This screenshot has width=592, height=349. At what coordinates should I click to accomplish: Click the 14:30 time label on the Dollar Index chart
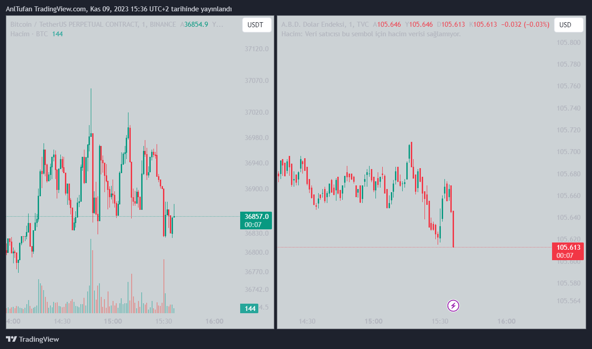pos(307,321)
